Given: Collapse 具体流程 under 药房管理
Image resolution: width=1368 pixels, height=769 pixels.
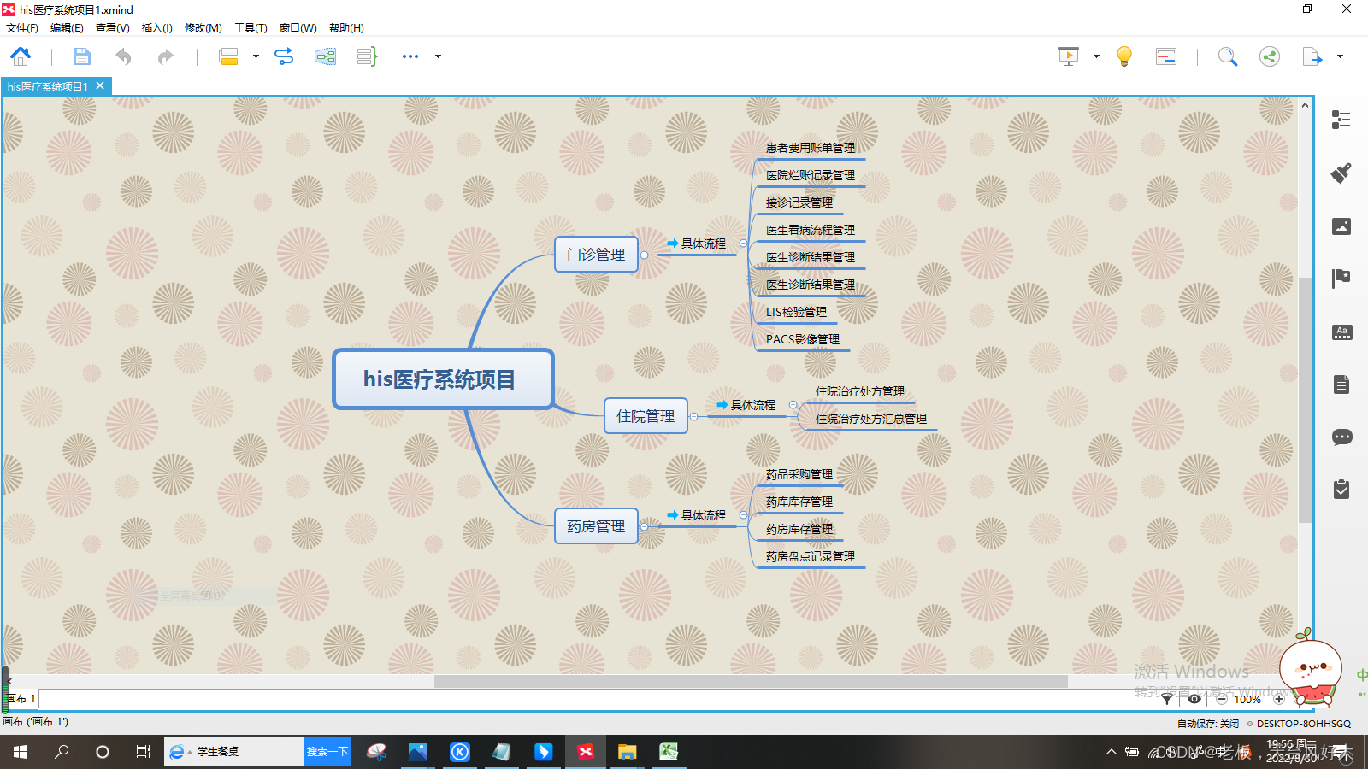Looking at the screenshot, I should (743, 515).
